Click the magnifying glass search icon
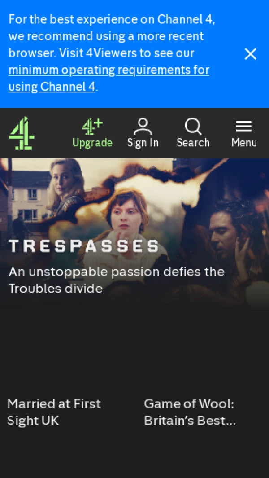This screenshot has width=269, height=478. [193, 127]
